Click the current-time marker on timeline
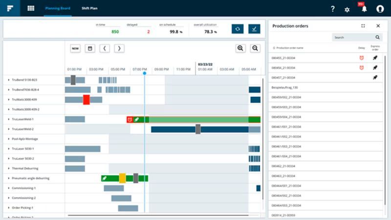391x220 pixels. (x=144, y=73)
